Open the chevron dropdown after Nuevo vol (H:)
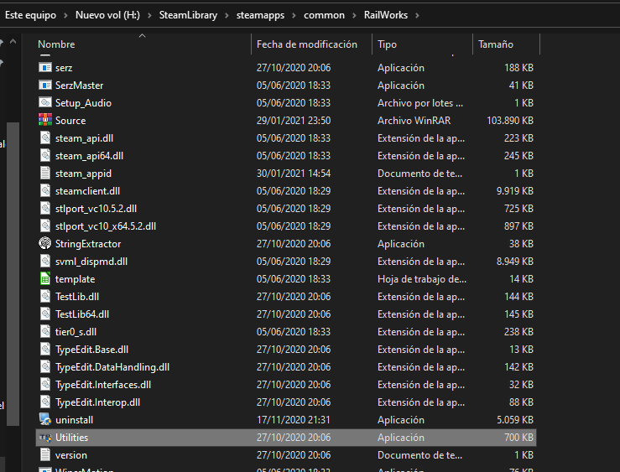The height and width of the screenshot is (472, 620). coord(149,15)
